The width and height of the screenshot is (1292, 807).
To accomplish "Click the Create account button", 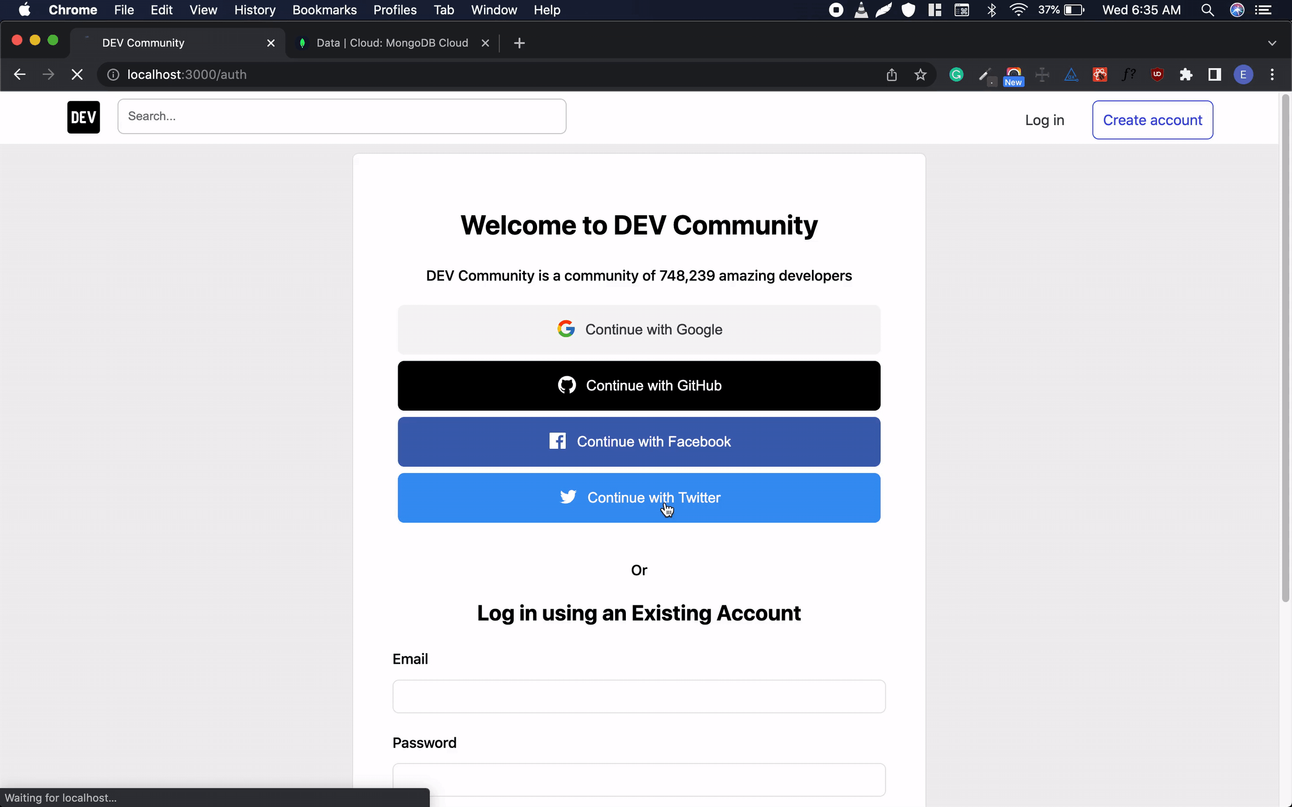I will click(1152, 120).
